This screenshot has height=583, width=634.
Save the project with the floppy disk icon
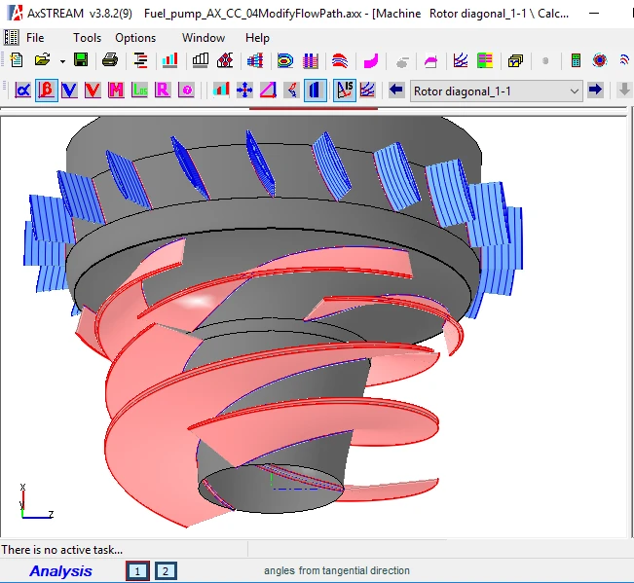81,60
